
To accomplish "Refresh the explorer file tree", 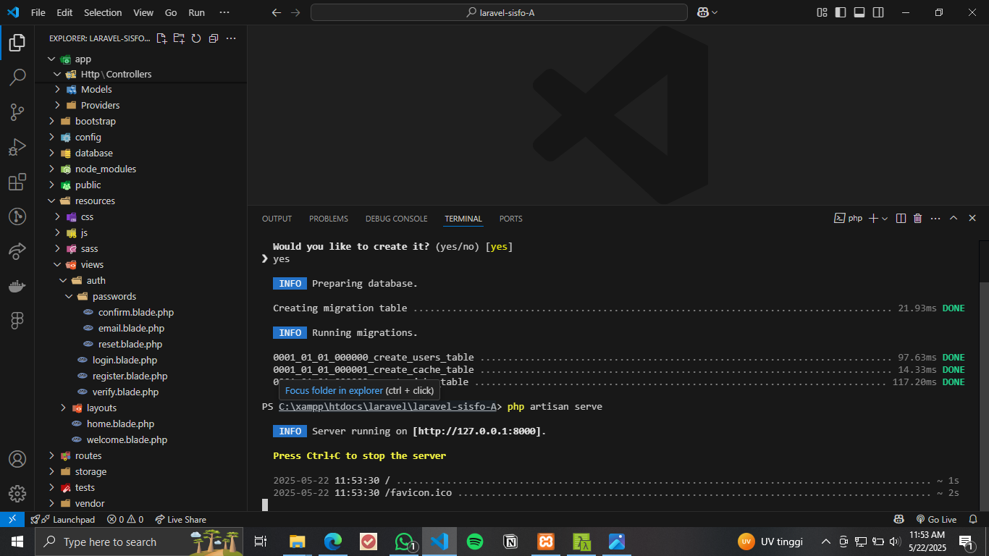I will click(x=195, y=38).
